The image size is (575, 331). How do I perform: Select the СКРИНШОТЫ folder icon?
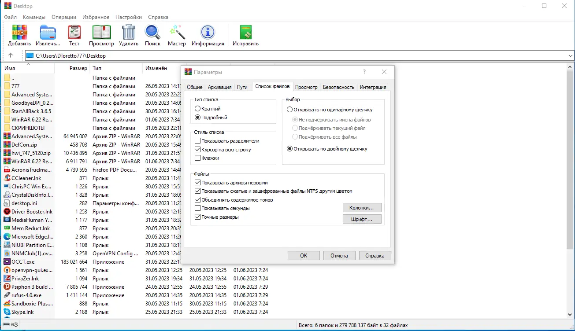click(7, 128)
